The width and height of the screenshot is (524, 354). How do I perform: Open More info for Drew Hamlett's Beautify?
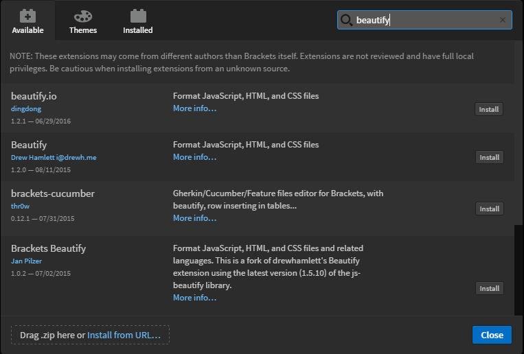(194, 157)
